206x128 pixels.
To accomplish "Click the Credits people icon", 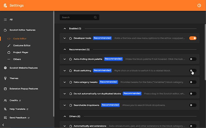I will coord(5,100).
